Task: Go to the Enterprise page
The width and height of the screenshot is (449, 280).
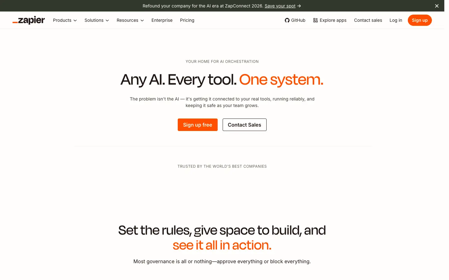Action: (162, 20)
